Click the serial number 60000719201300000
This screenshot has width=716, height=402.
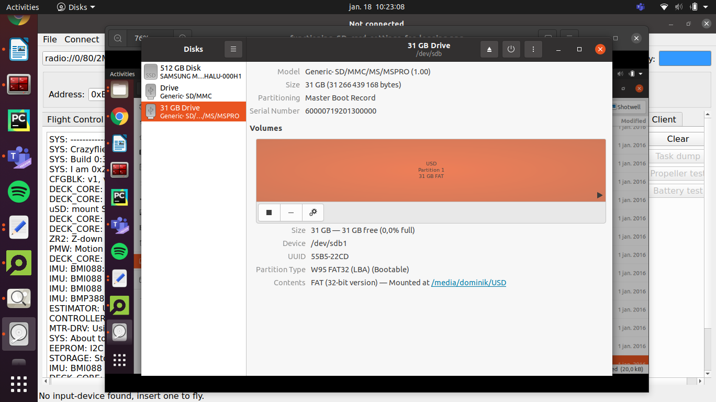point(341,111)
